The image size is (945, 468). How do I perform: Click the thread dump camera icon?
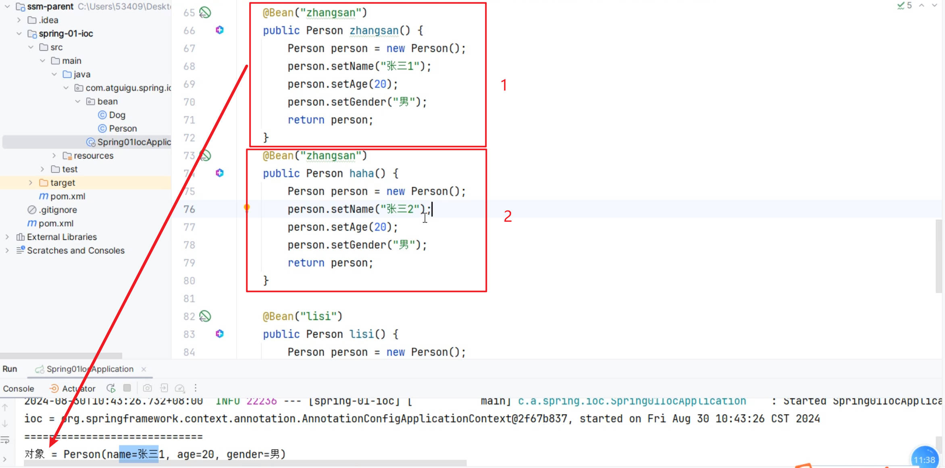click(x=148, y=388)
